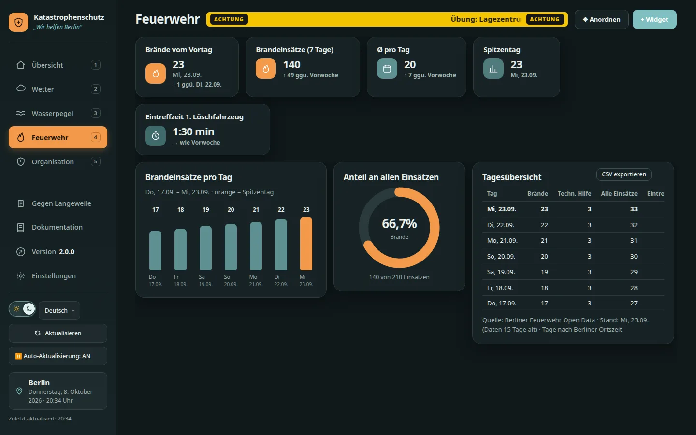The height and width of the screenshot is (435, 696).
Task: Click the Dokumentation link
Action: coord(58,227)
